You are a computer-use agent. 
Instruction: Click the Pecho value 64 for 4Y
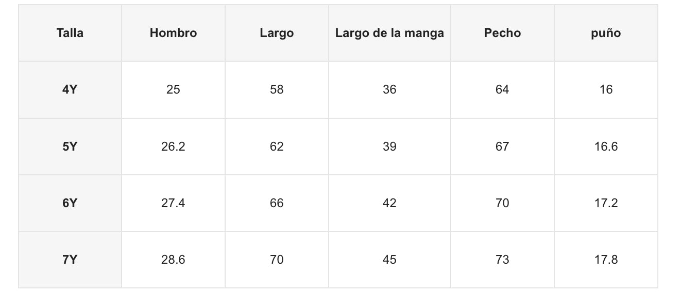[x=502, y=89]
